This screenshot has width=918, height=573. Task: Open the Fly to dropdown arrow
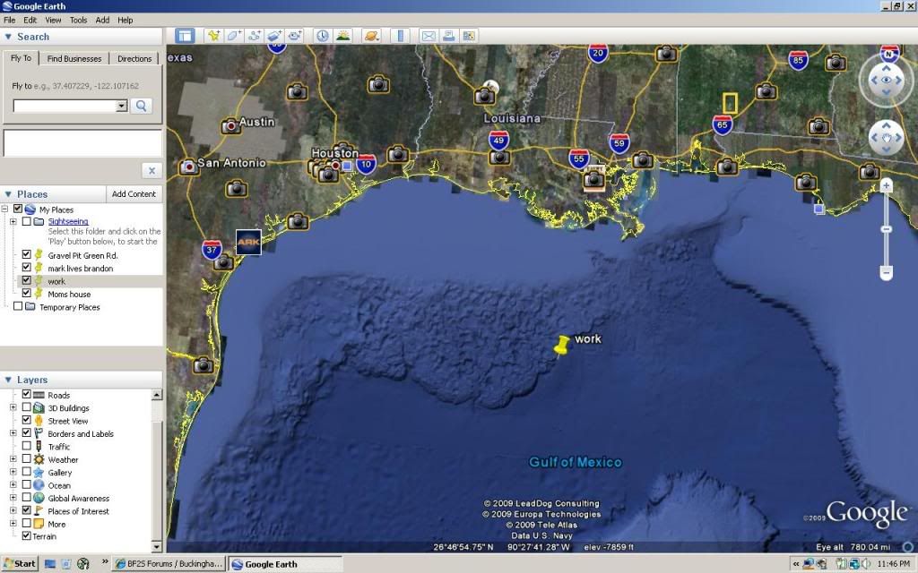(x=122, y=106)
